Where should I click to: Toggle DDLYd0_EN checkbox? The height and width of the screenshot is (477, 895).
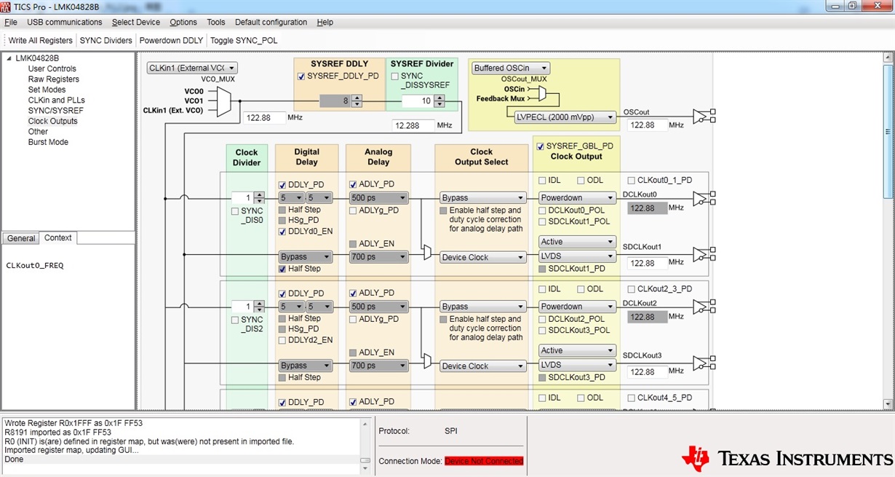[283, 232]
